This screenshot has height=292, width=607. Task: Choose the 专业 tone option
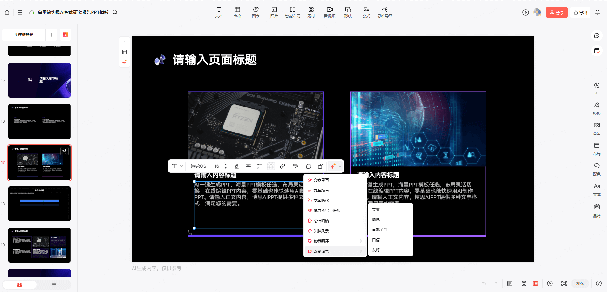[376, 209]
